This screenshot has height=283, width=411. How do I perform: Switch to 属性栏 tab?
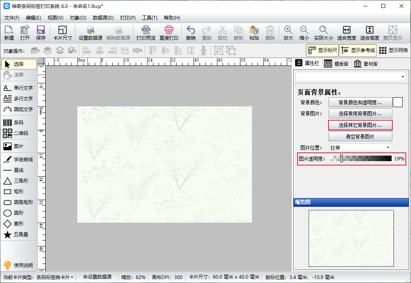[x=307, y=63]
